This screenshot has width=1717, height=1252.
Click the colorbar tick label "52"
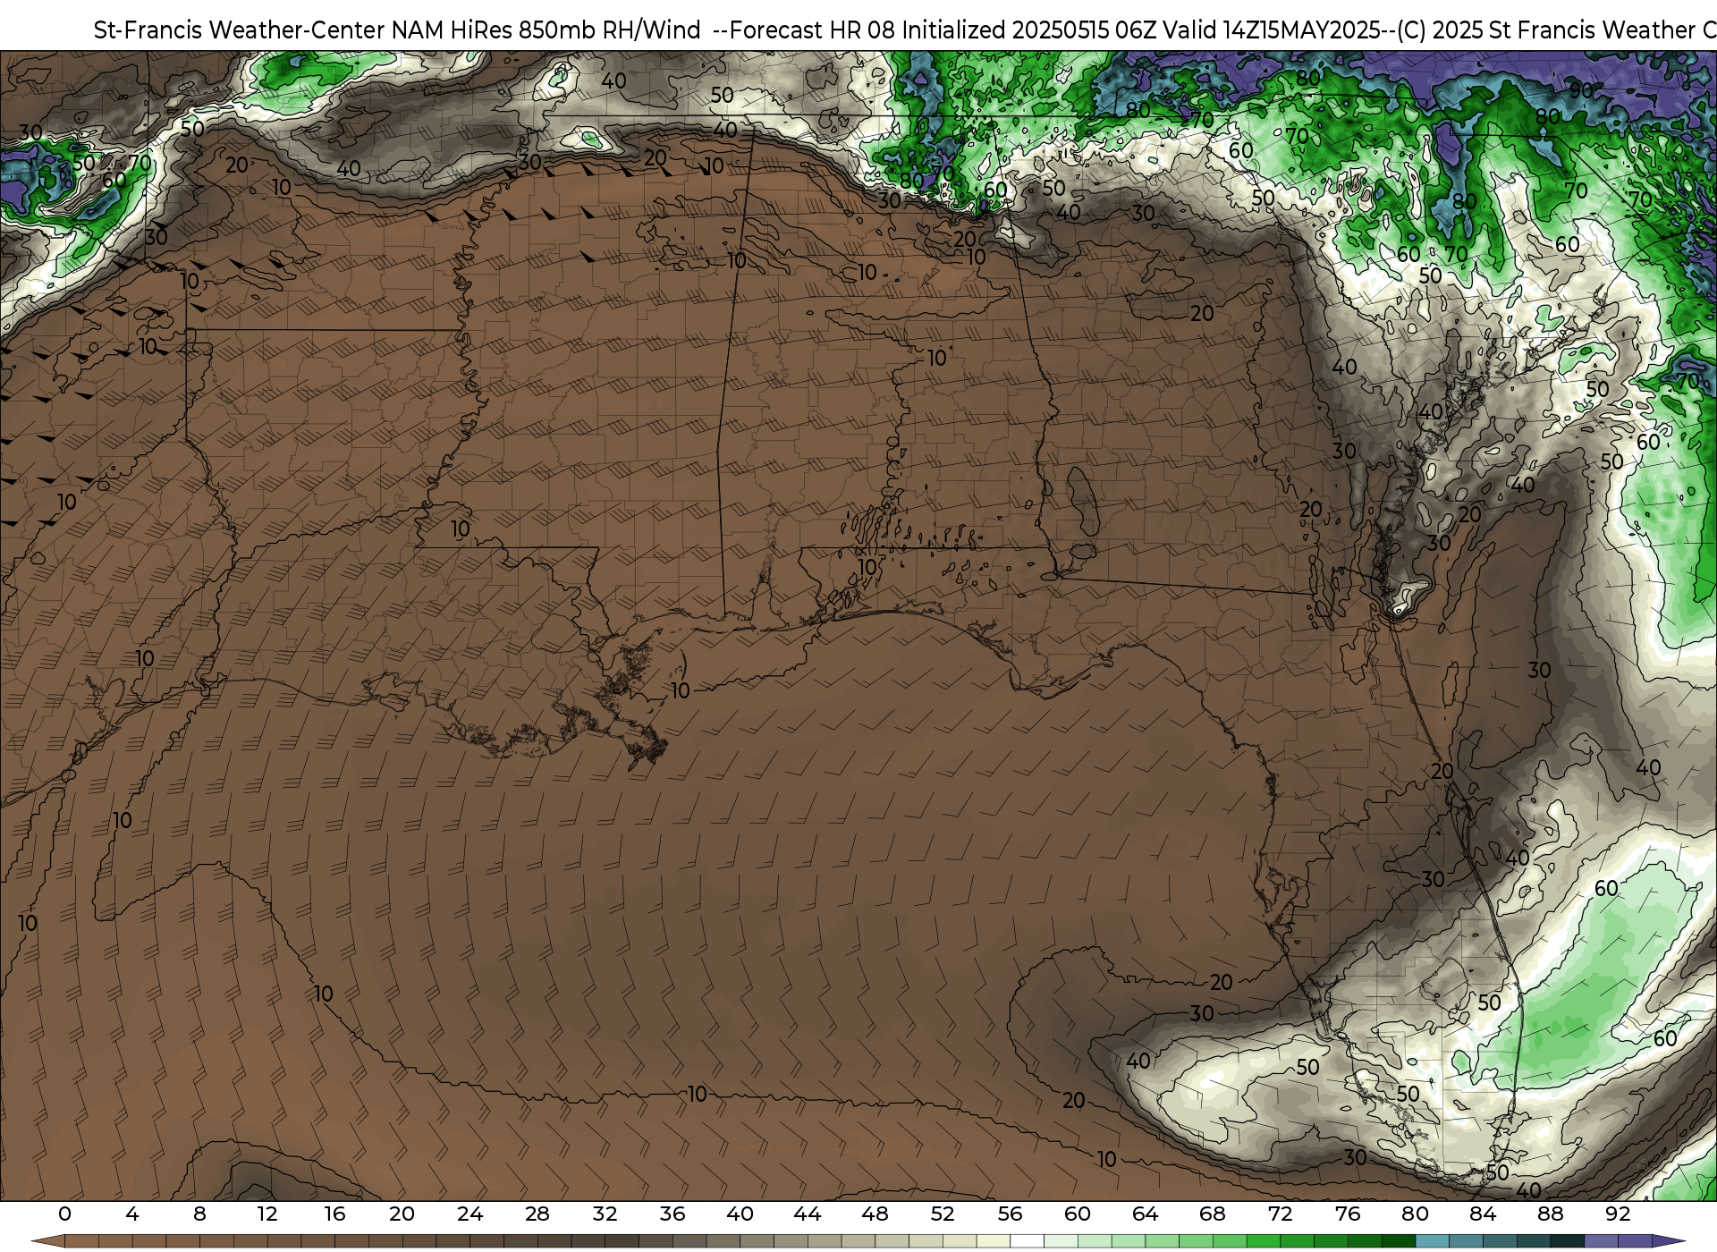[x=943, y=1214]
